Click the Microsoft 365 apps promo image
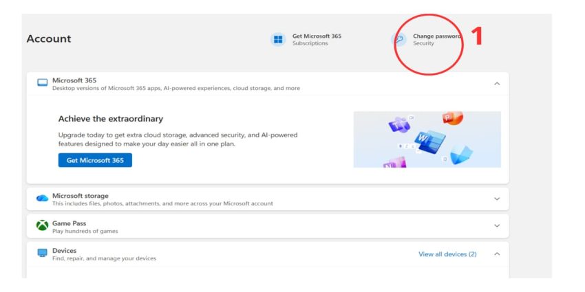This screenshot has height=292, width=585. [x=427, y=139]
